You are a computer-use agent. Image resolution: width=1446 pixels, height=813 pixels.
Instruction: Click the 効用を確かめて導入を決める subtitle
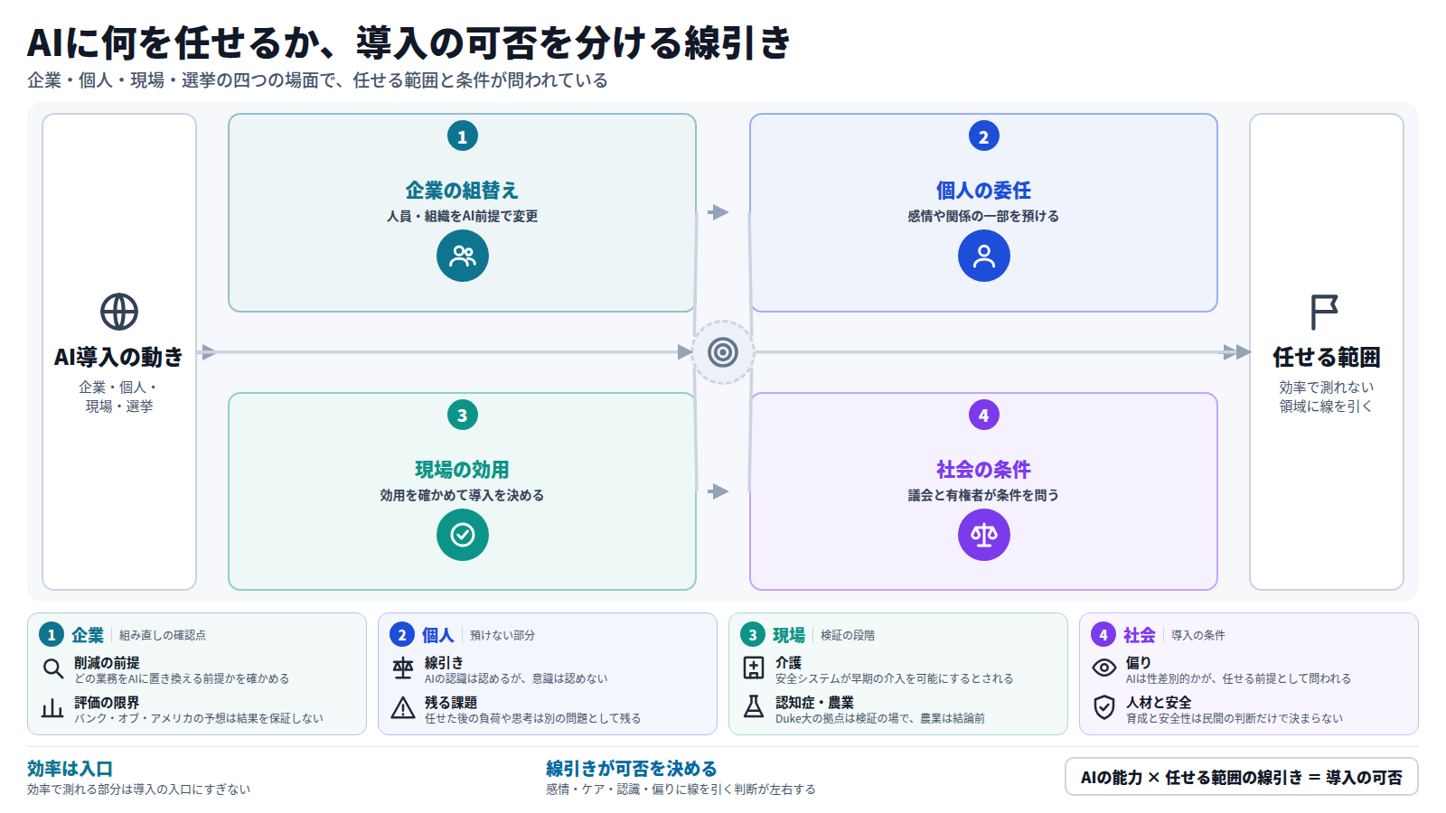click(462, 496)
